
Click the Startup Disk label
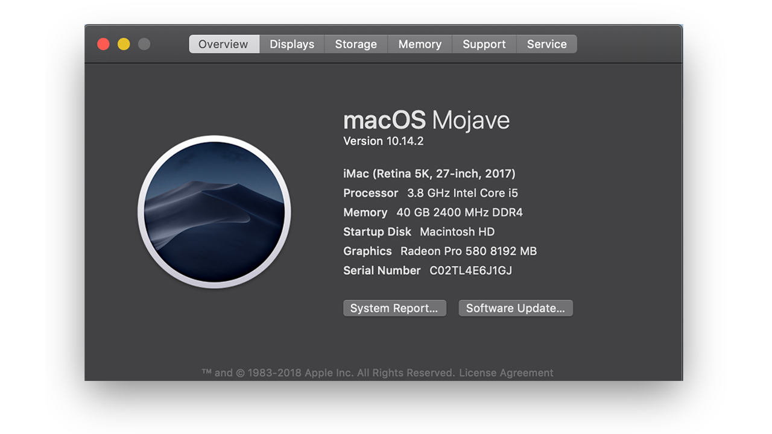point(378,231)
